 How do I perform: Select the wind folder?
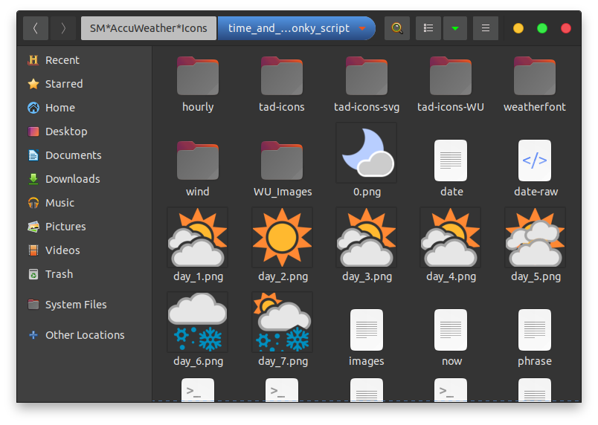[x=198, y=160]
